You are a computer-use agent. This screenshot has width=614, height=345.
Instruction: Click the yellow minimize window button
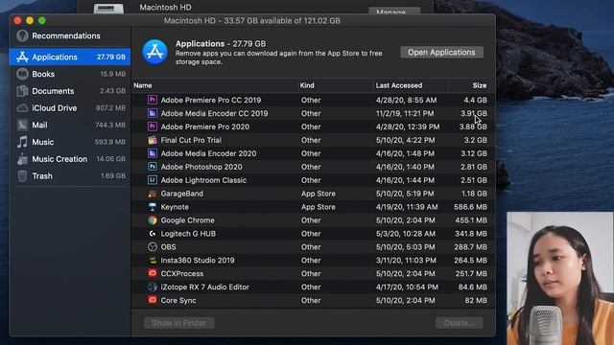[30, 20]
